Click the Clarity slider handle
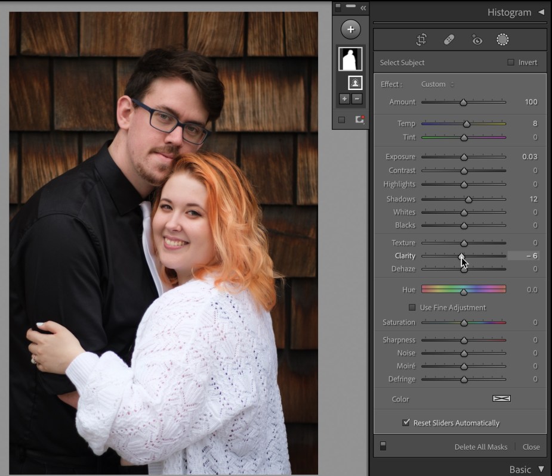 coord(462,256)
